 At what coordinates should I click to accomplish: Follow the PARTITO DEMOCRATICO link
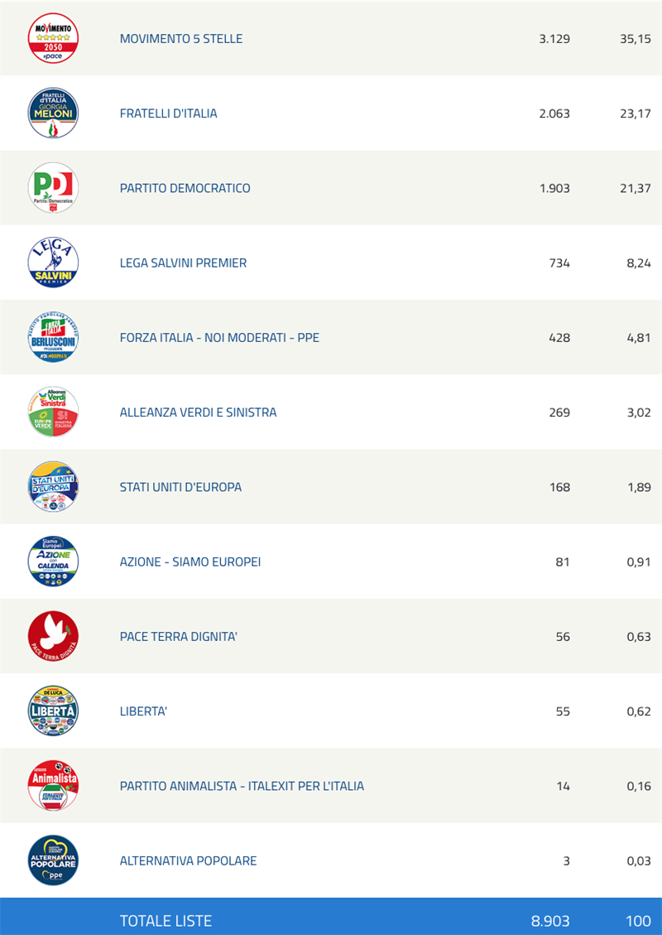(185, 189)
